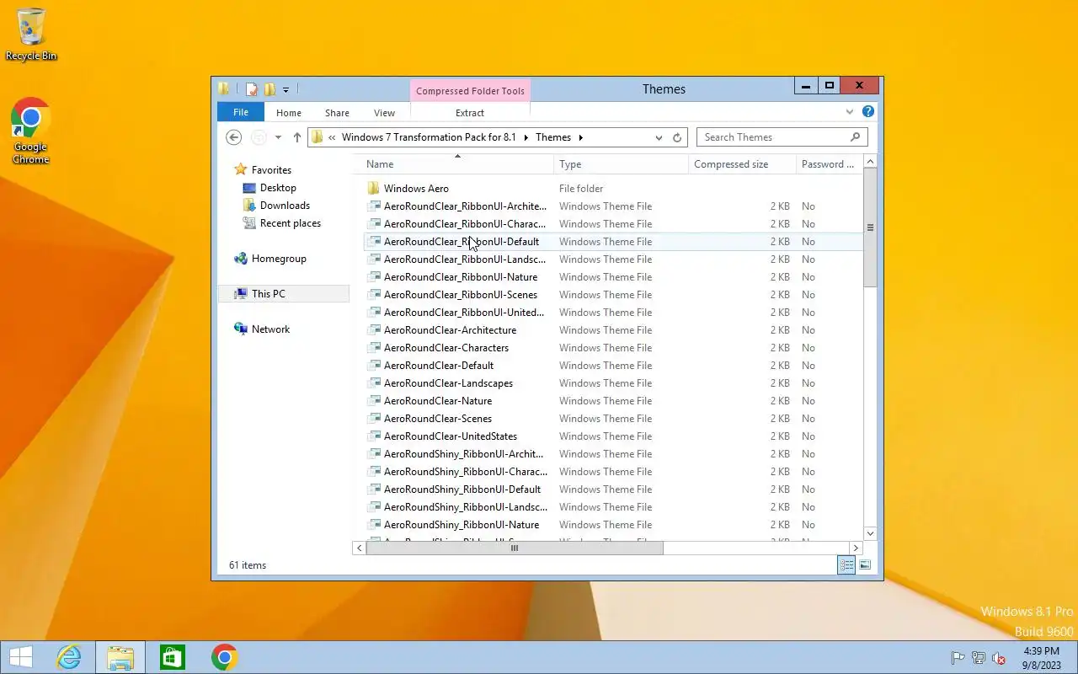This screenshot has width=1078, height=674.
Task: Open the File menu tab
Action: point(241,112)
